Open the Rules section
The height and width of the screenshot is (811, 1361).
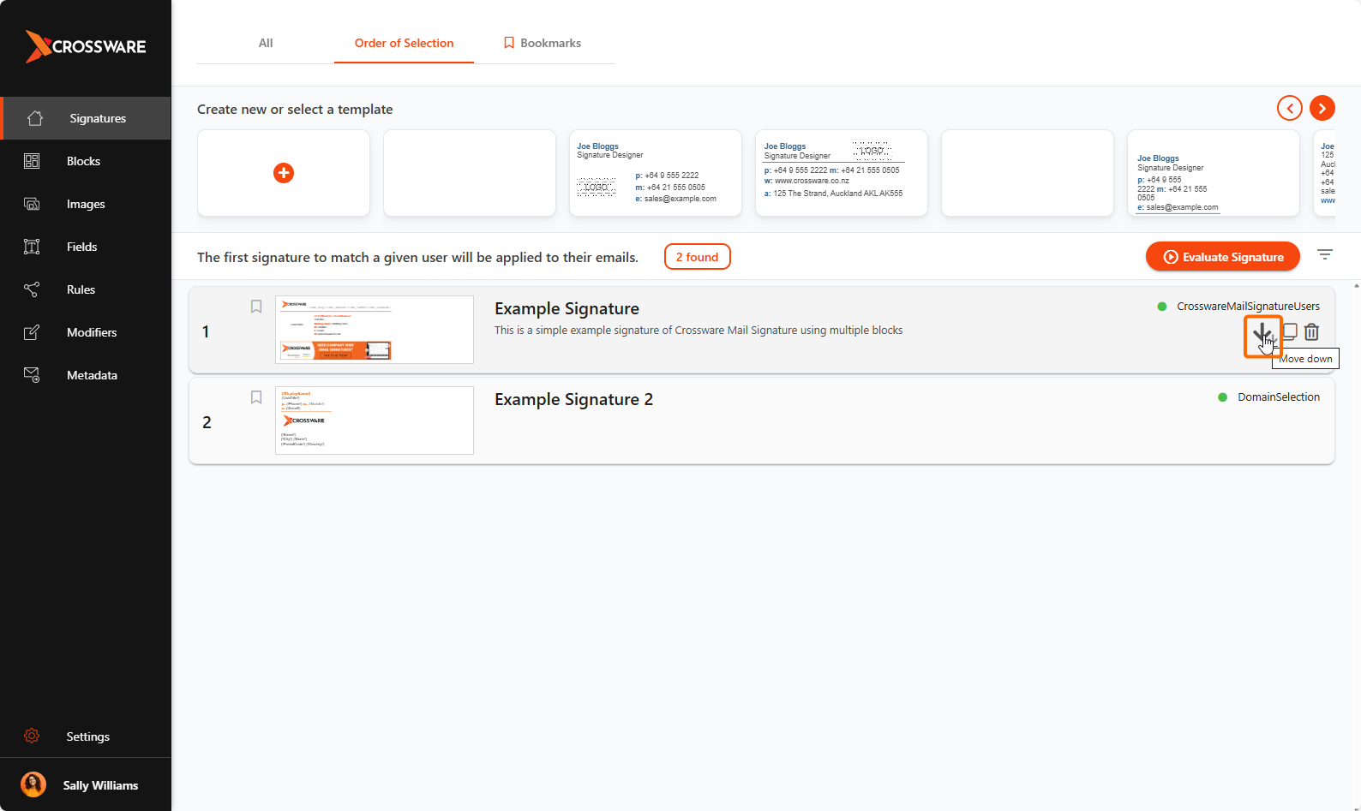[x=81, y=289]
